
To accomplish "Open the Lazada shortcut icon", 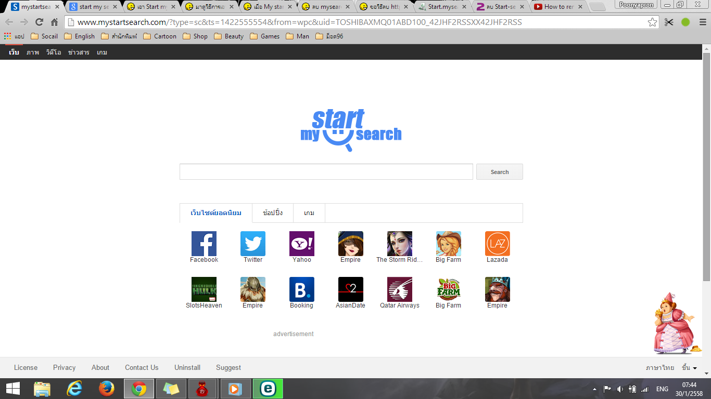I will pos(498,244).
